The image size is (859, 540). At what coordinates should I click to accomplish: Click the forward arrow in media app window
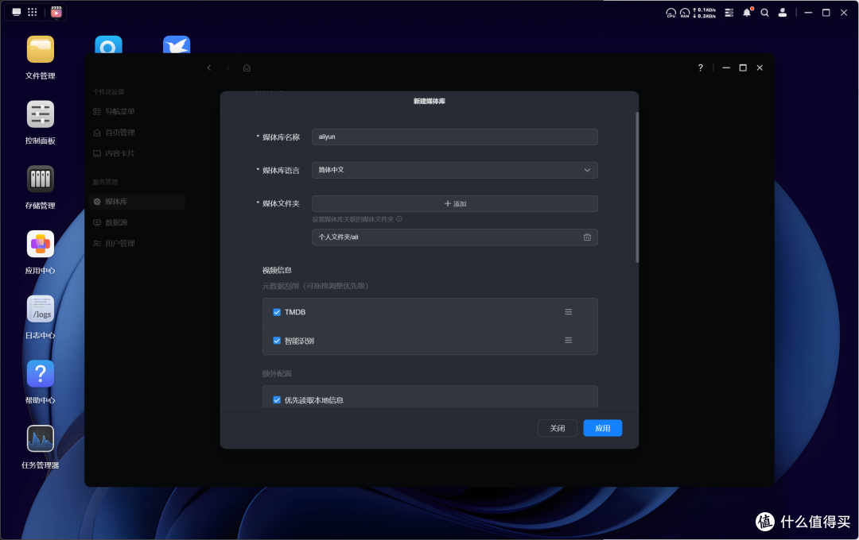[x=228, y=67]
